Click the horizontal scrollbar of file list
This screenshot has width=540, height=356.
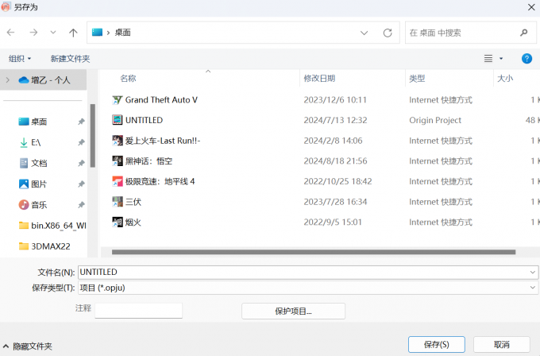[314, 252]
